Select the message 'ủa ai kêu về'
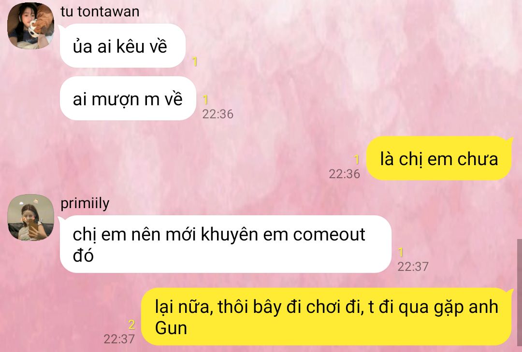Viewport: 522px width, 352px height. tap(122, 46)
